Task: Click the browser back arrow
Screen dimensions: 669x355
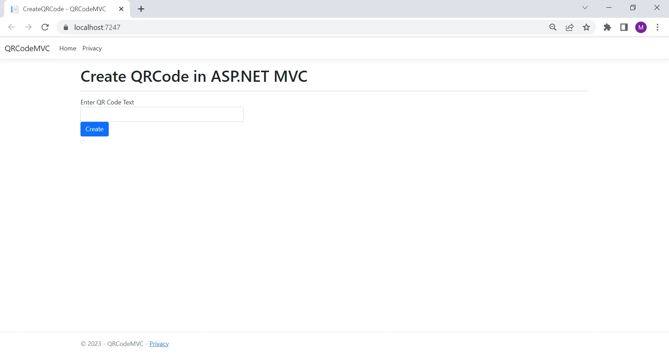Action: point(11,27)
